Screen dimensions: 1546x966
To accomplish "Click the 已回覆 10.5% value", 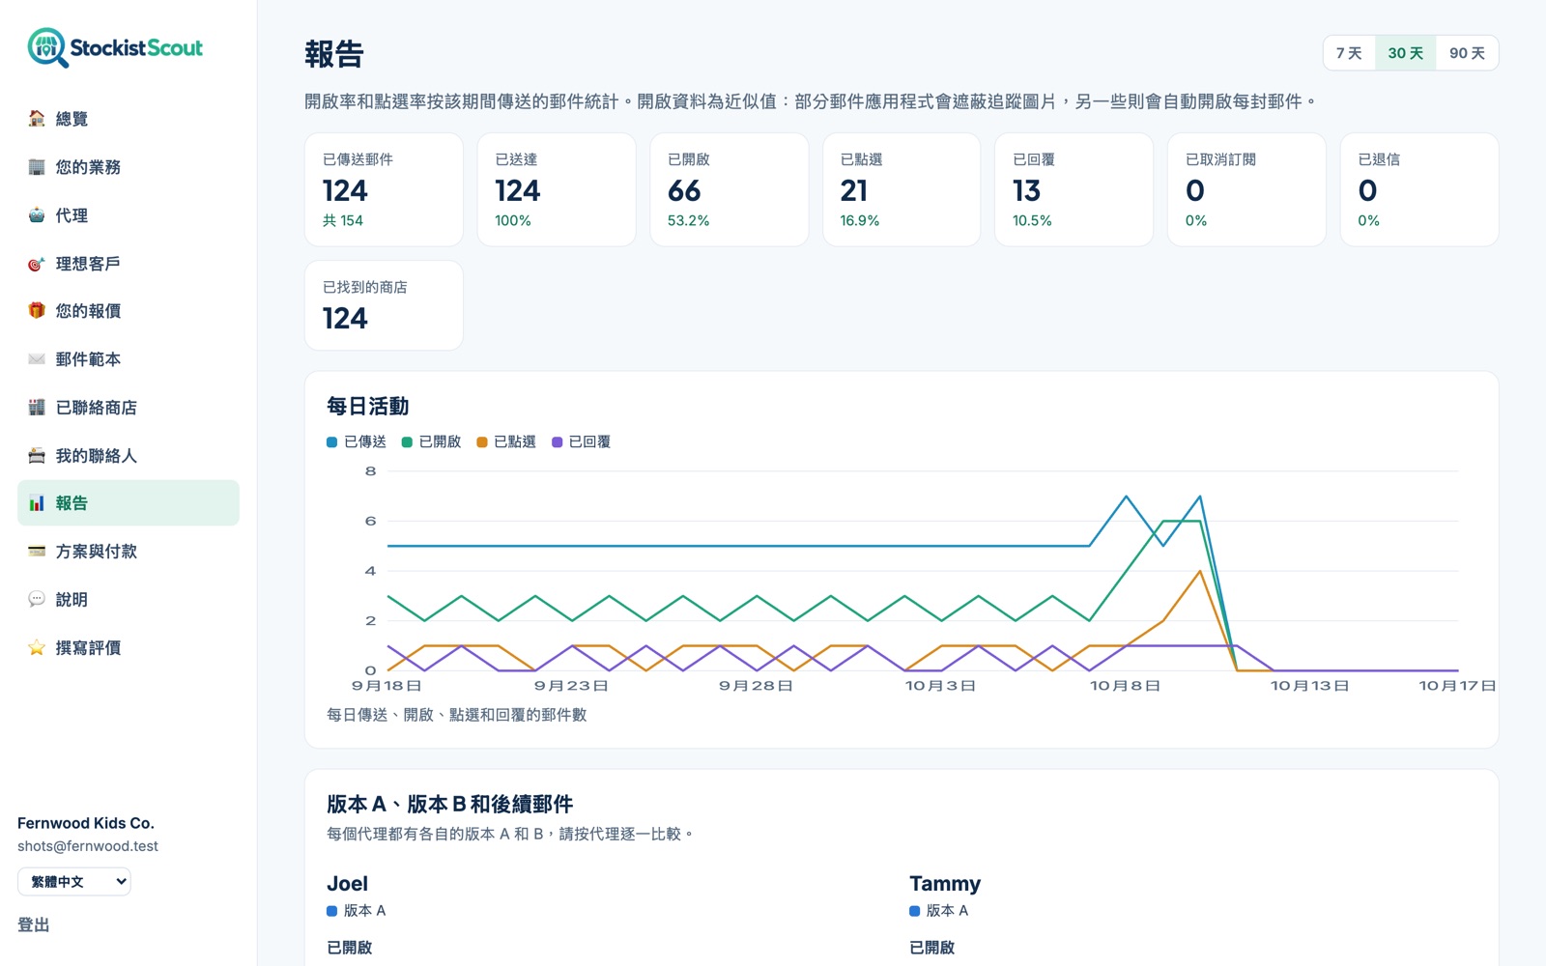I will [x=1032, y=220].
